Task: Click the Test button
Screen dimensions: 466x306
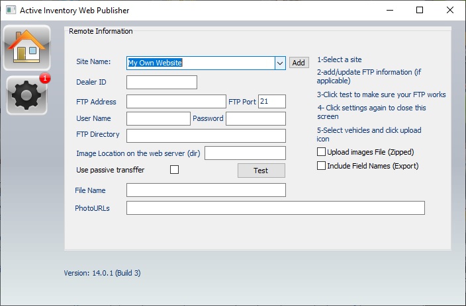Action: [261, 171]
